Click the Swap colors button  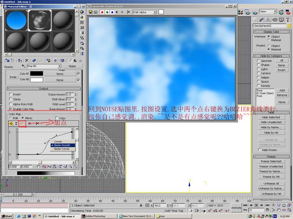tap(13, 77)
